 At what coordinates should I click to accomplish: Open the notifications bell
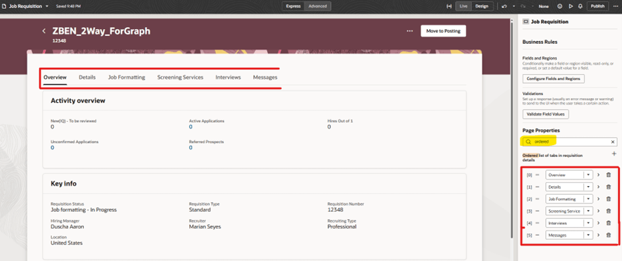point(580,7)
